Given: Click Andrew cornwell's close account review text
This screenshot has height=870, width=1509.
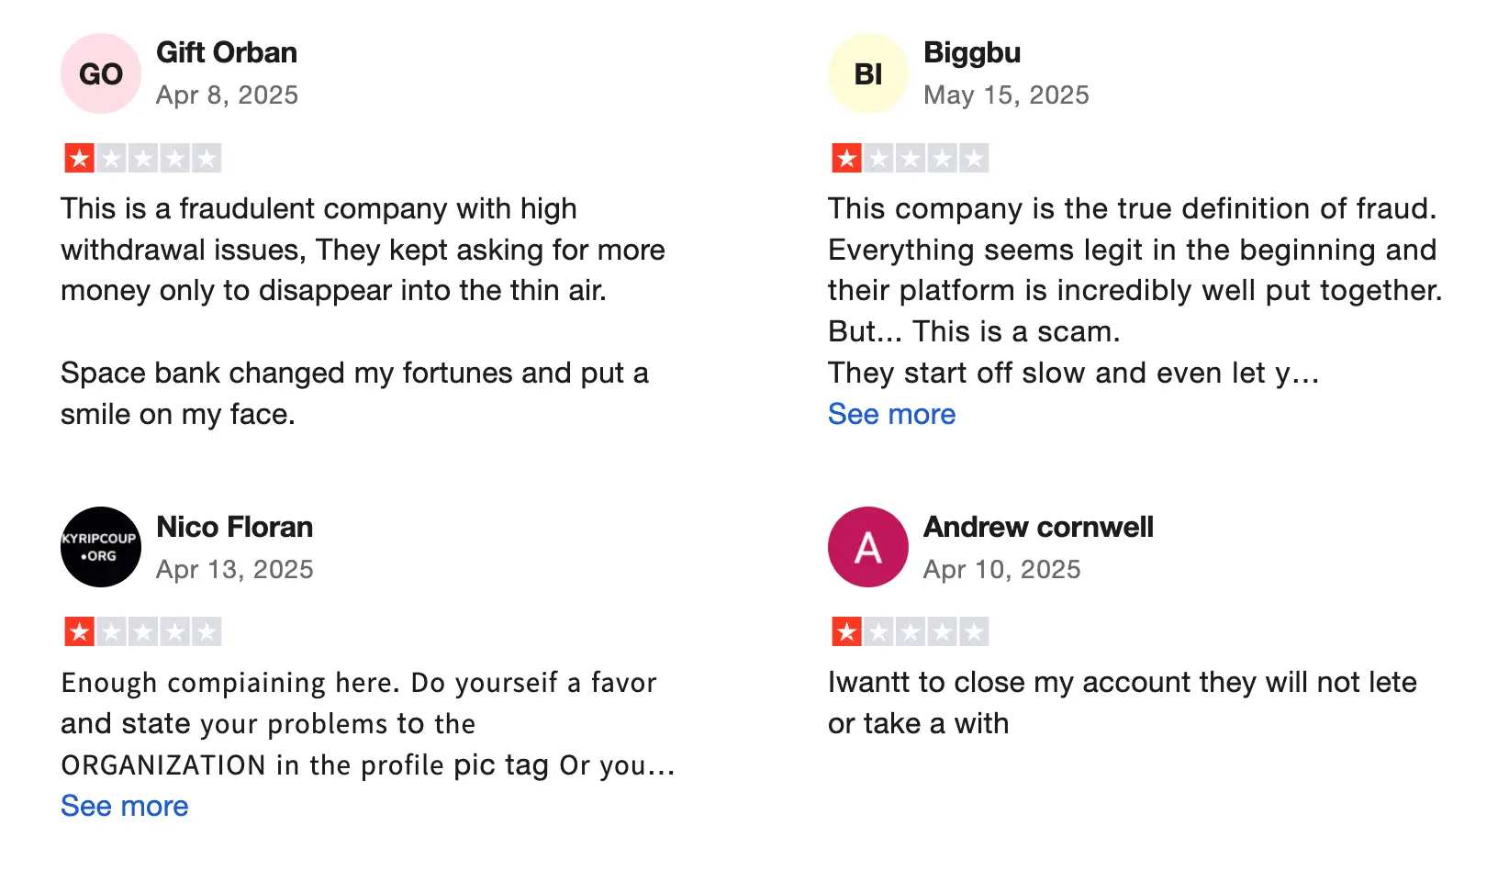Looking at the screenshot, I should click(x=1122, y=702).
